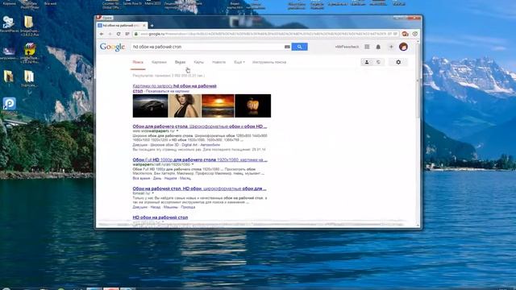Open search settings gear icon
Screen dimensions: 516x290
coord(398,62)
